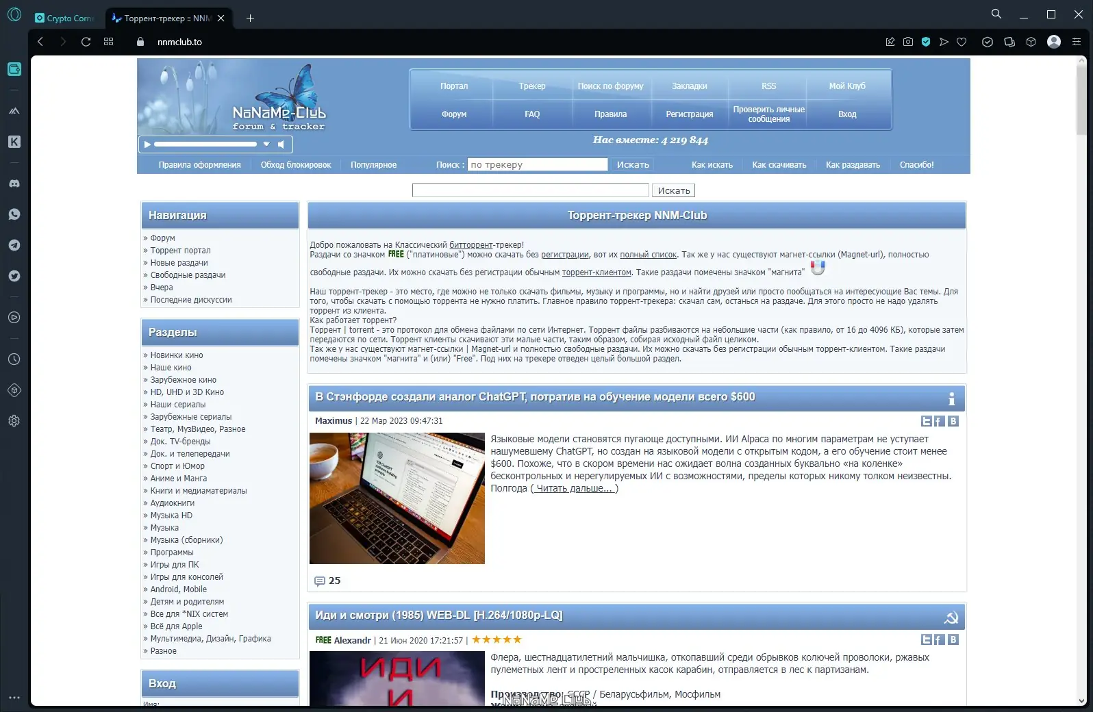Open the ad blocker shield icon

point(926,42)
